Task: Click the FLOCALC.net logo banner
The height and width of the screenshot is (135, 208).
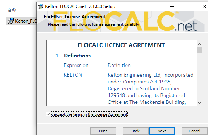Action: coord(125,21)
